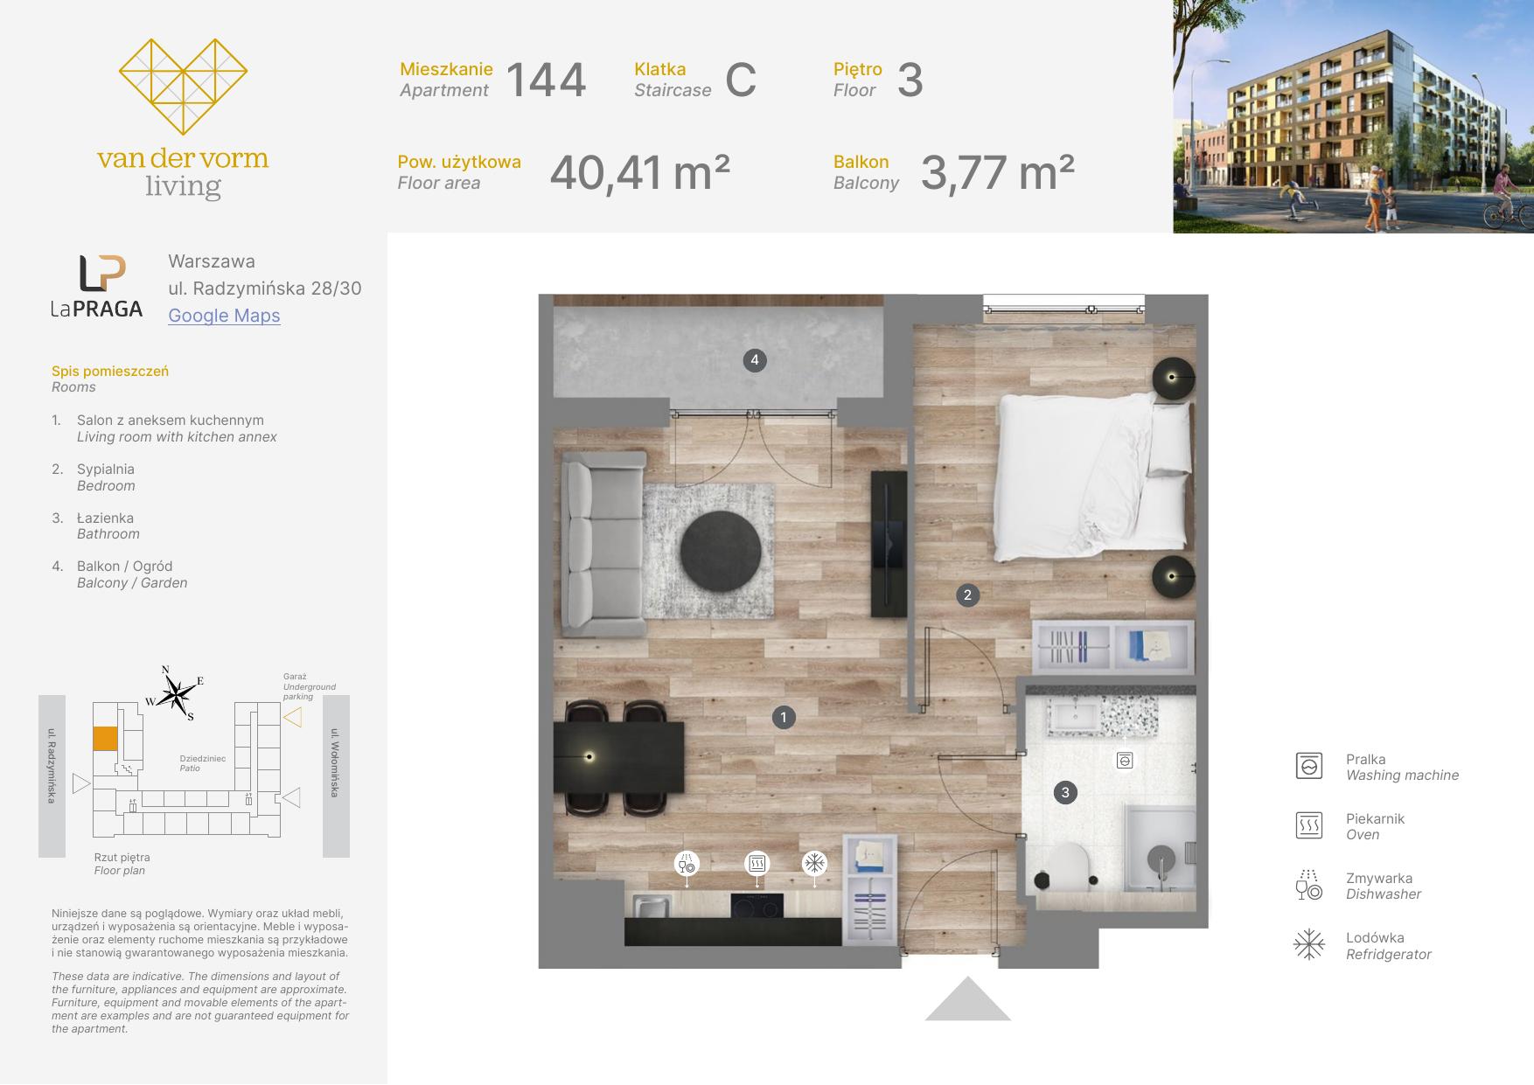Click the LaPRAGA logo
1534x1085 pixels.
[96, 286]
